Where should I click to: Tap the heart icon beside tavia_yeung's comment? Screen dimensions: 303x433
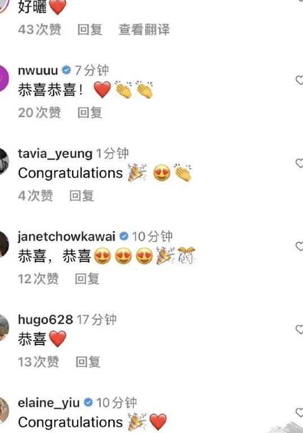(300, 163)
